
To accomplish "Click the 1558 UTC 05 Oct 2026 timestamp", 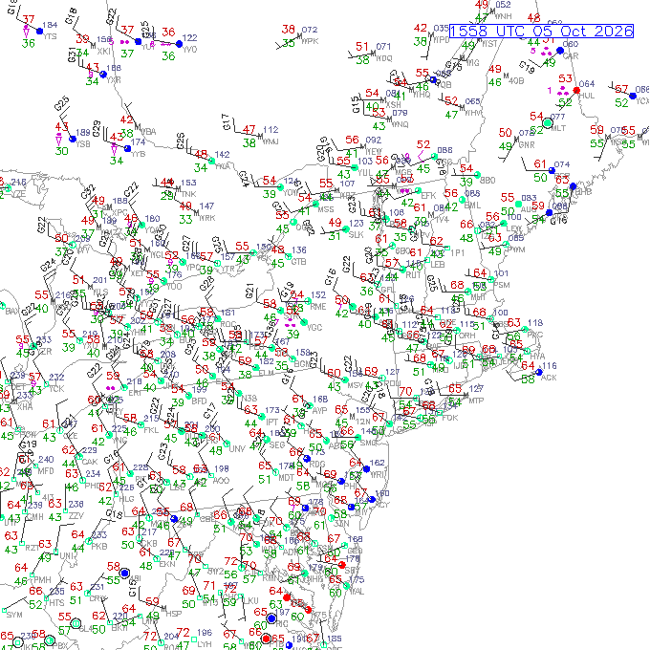I will click(541, 32).
